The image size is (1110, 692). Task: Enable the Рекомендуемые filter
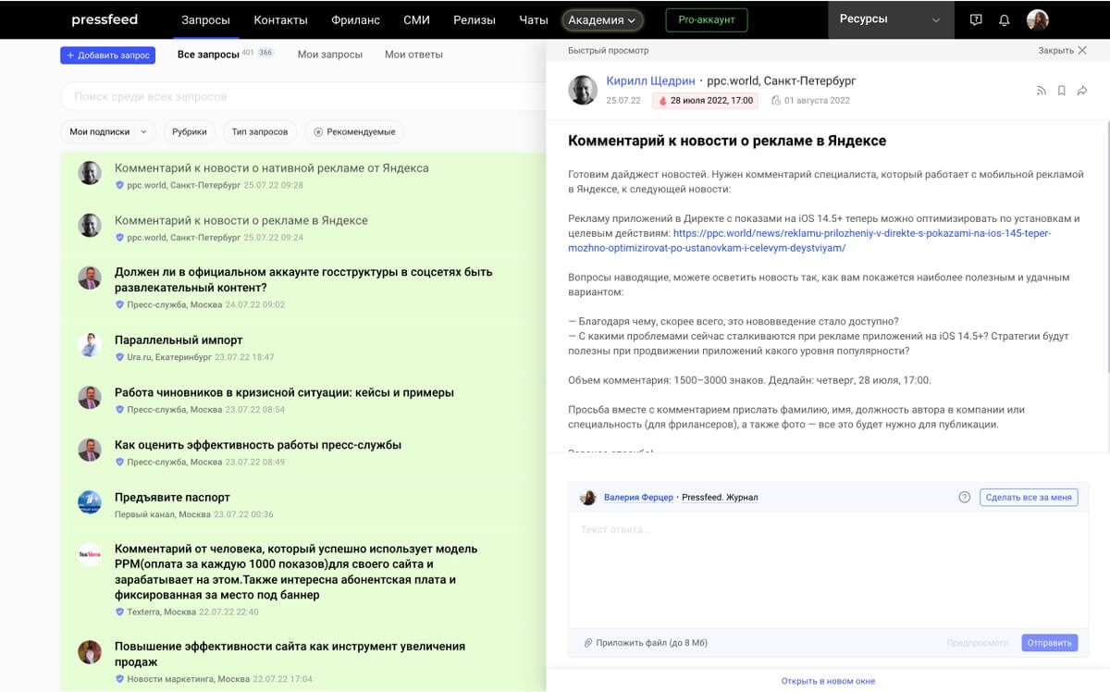(357, 131)
